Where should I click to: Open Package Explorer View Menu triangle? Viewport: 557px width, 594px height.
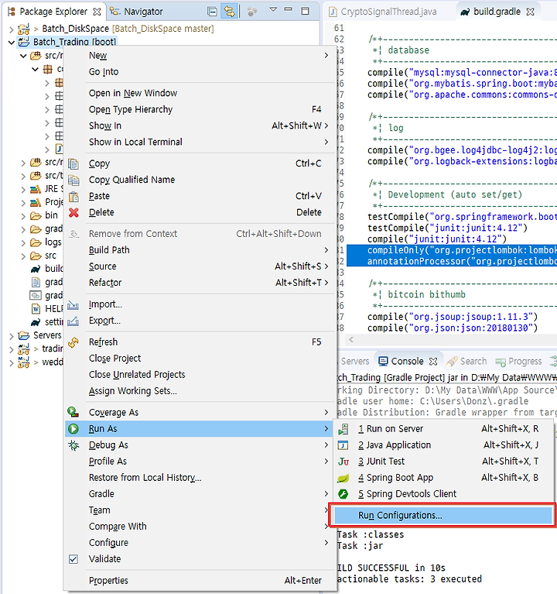[273, 10]
